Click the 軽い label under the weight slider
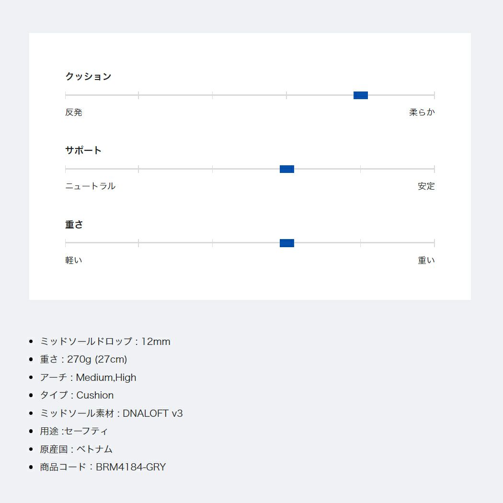503x503 pixels. click(x=74, y=261)
